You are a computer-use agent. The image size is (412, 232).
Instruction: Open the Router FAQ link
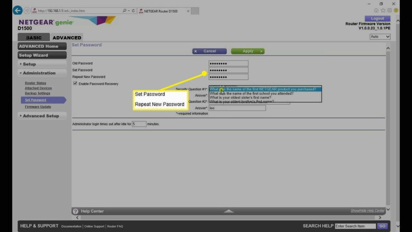115,227
